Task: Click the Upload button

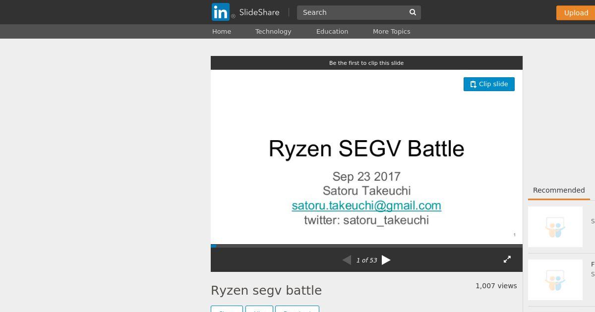Action: (576, 13)
